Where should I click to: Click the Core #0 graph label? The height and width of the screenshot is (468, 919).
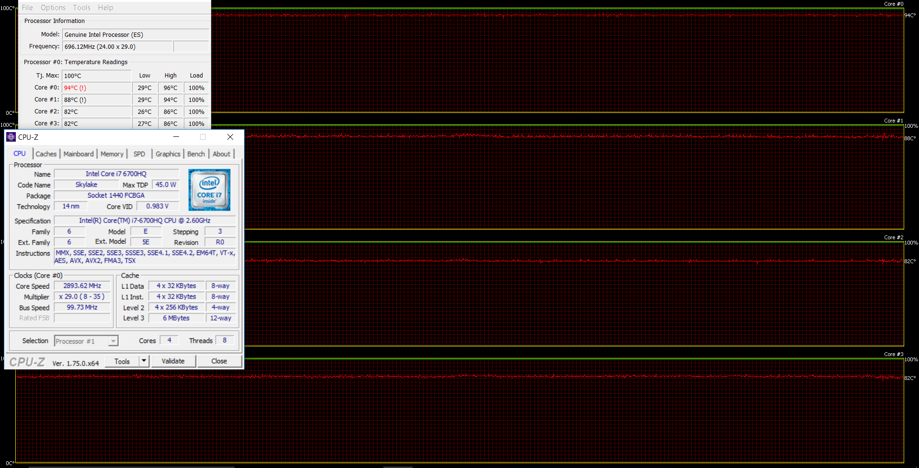click(x=894, y=4)
